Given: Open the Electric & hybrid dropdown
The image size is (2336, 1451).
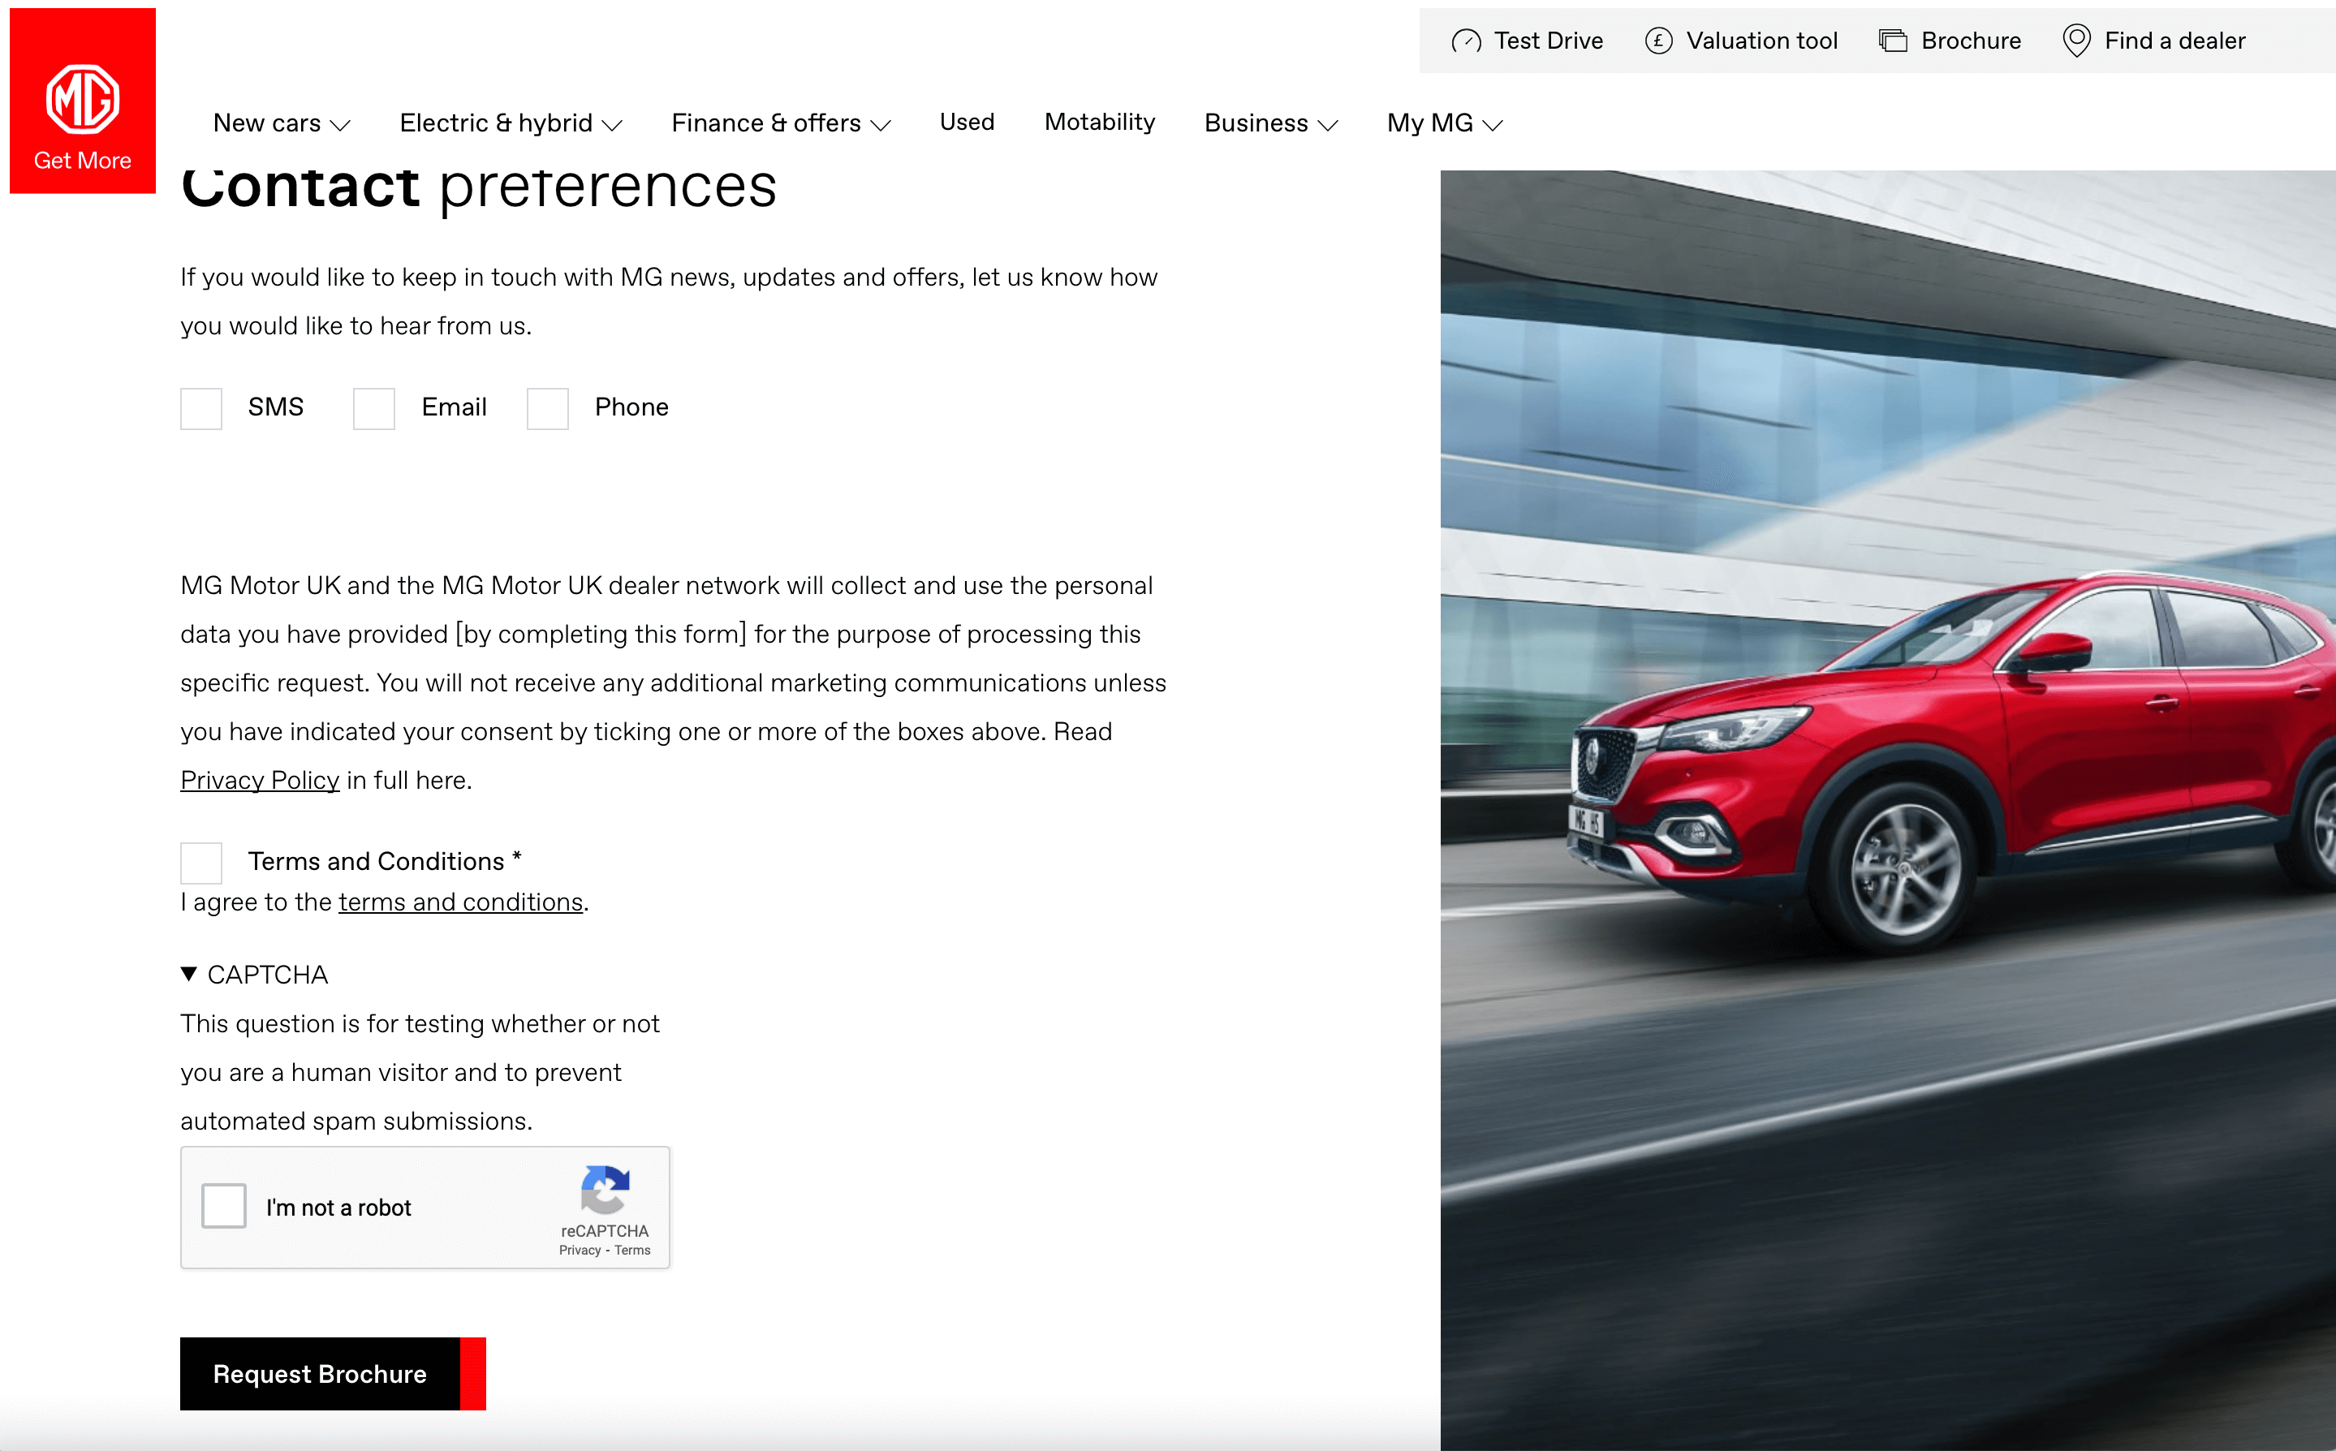Looking at the screenshot, I should point(511,124).
